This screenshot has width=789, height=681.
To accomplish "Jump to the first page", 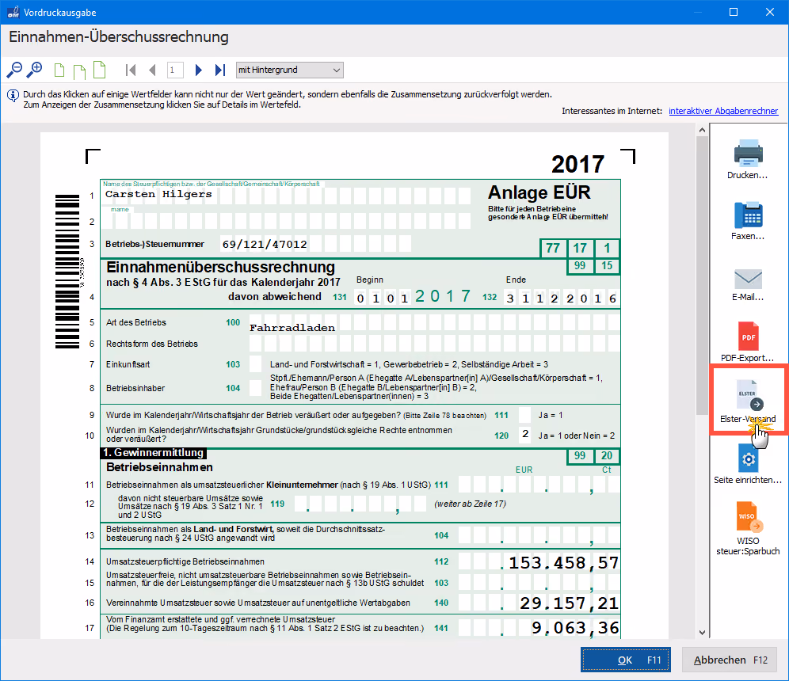I will 131,70.
